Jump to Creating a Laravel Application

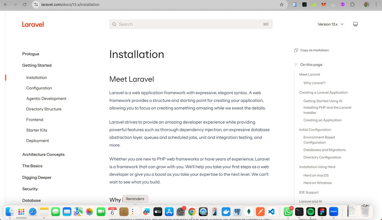323,92
